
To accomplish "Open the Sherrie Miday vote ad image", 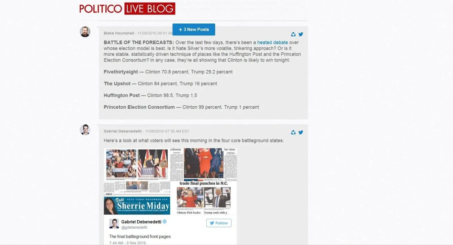I will point(137,206).
